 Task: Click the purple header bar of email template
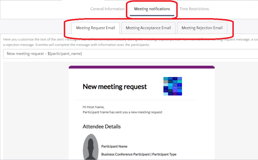[141, 67]
